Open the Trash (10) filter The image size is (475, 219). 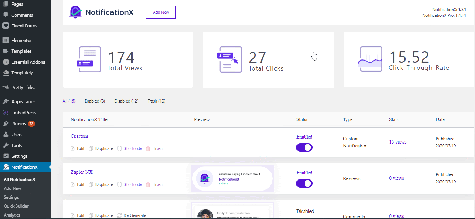click(x=156, y=101)
